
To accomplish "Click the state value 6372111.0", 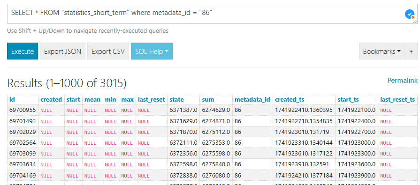I will [x=183, y=143].
